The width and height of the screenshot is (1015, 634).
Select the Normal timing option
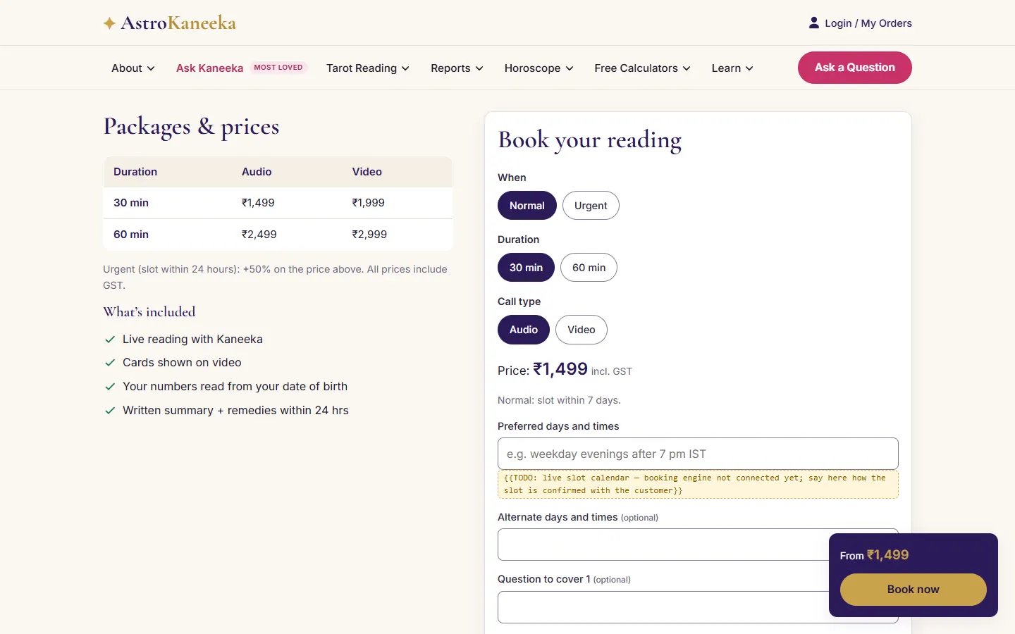pyautogui.click(x=527, y=206)
